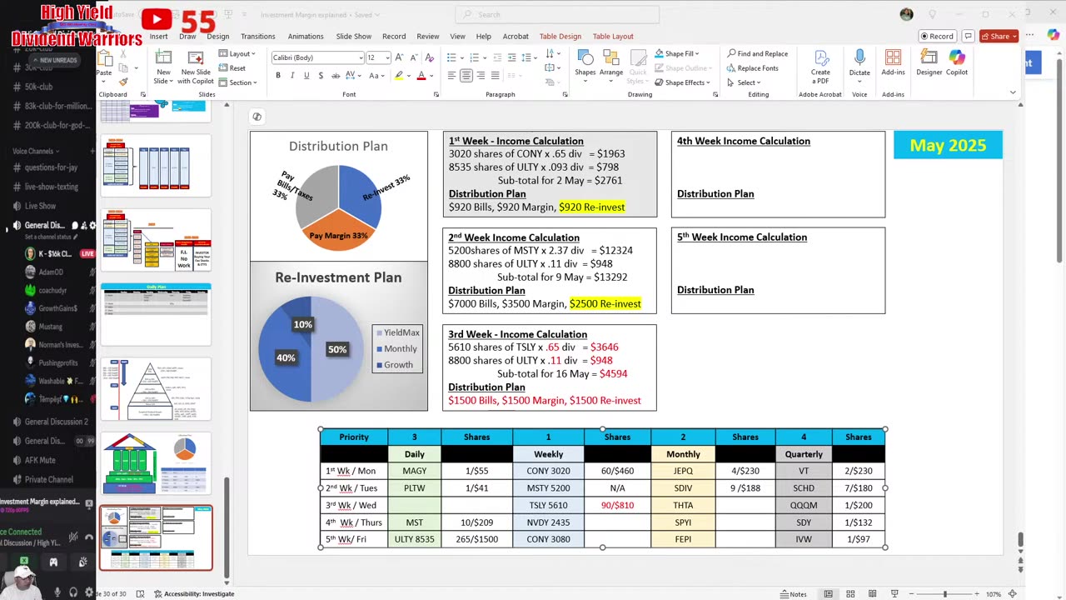The image size is (1066, 600).
Task: Justify the paragraph text
Action: (x=495, y=76)
